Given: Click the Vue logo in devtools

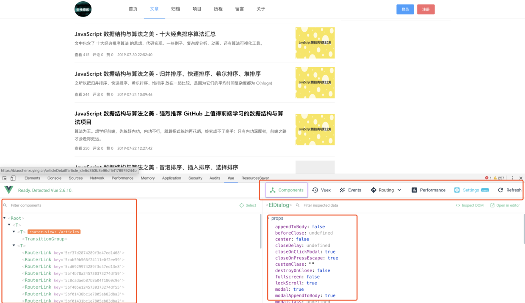Looking at the screenshot, I should (x=9, y=190).
